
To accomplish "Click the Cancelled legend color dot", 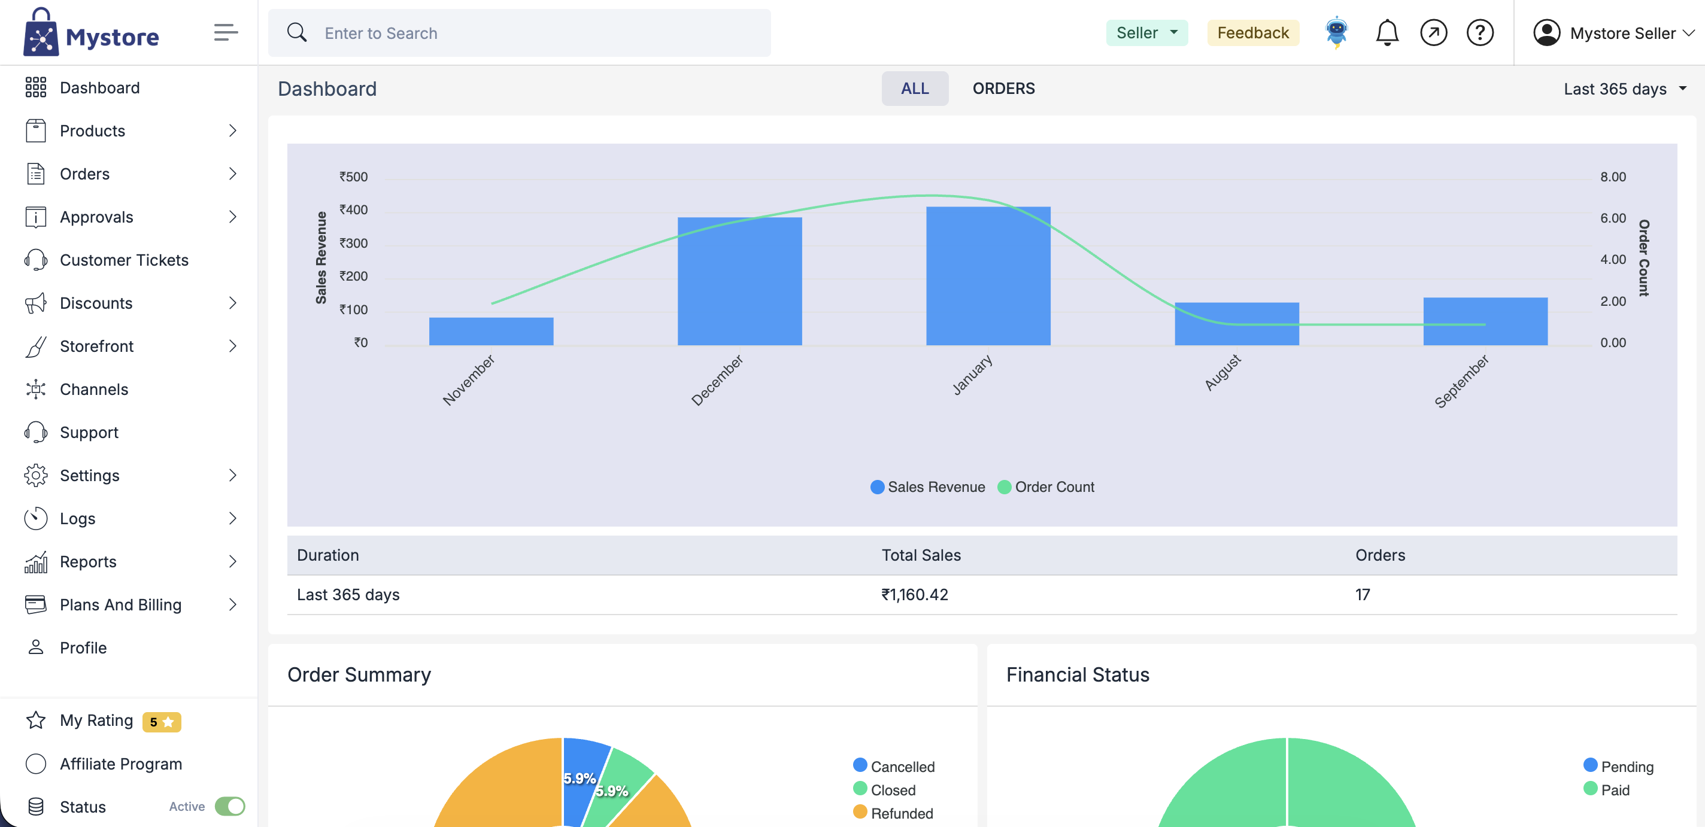I will [860, 765].
